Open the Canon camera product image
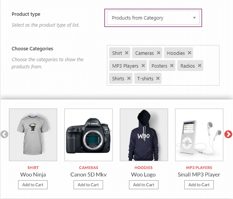233x199 pixels. (x=88, y=135)
